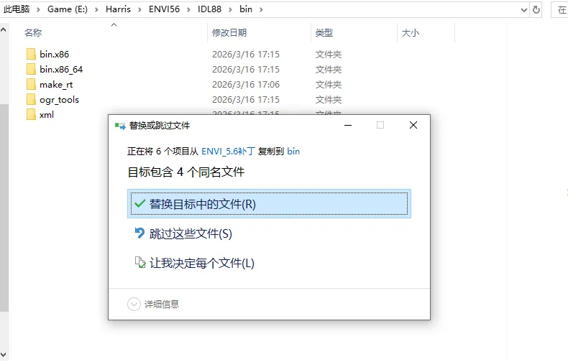The height and width of the screenshot is (362, 568).
Task: Choose 替换目标中的文件(R) option
Action: click(x=269, y=204)
